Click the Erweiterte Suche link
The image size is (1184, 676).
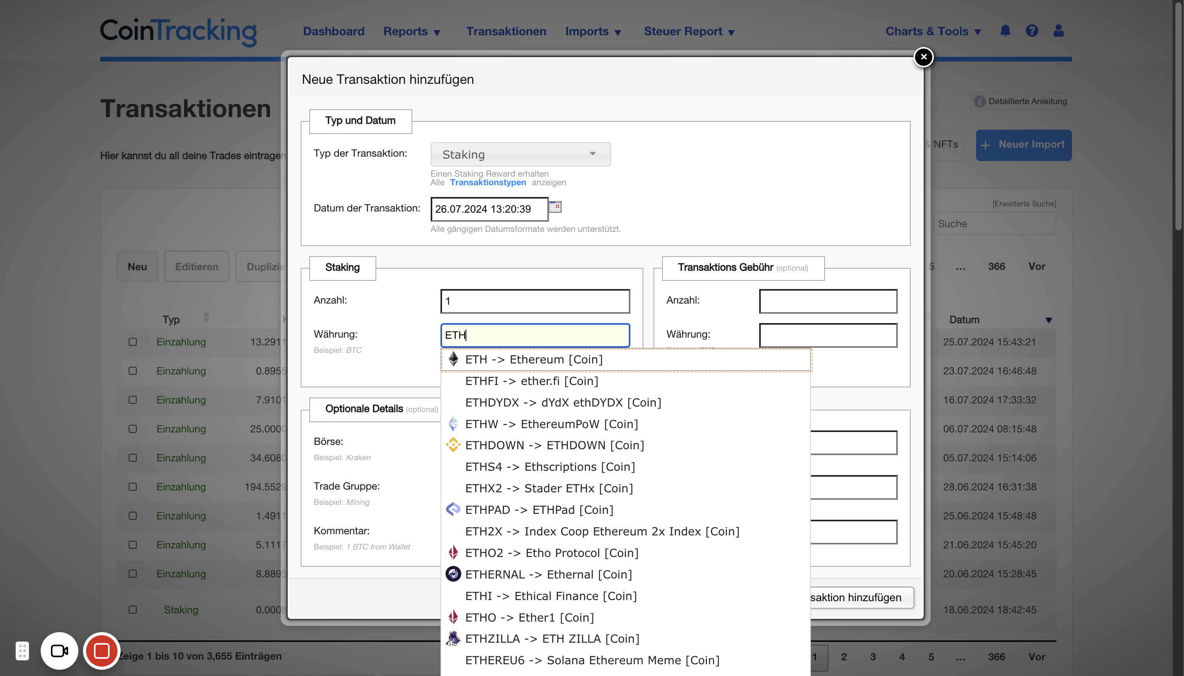coord(1024,204)
